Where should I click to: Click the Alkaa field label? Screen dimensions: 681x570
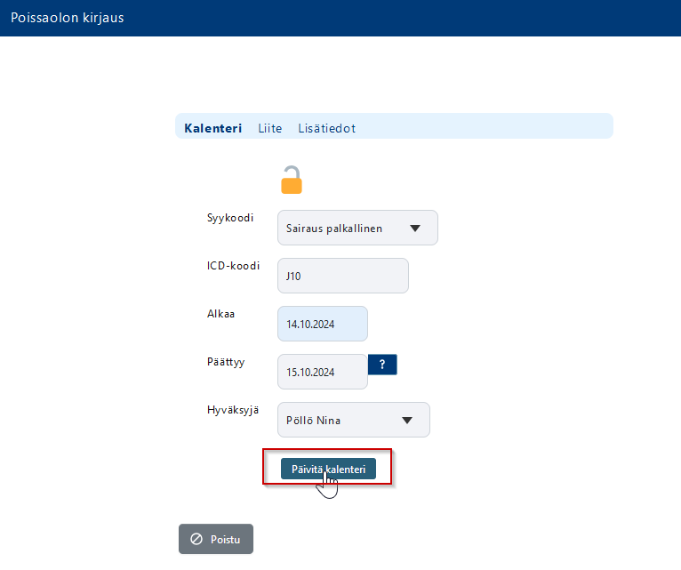pyautogui.click(x=221, y=313)
